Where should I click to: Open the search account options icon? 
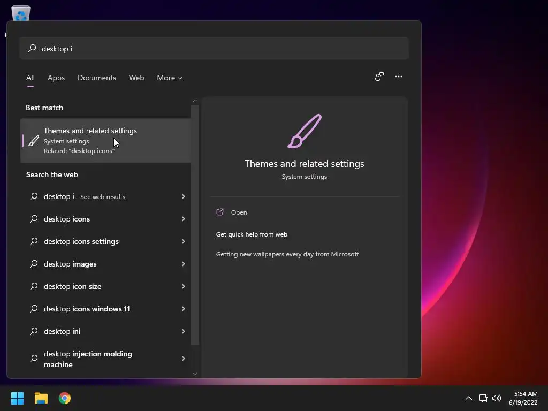[379, 77]
